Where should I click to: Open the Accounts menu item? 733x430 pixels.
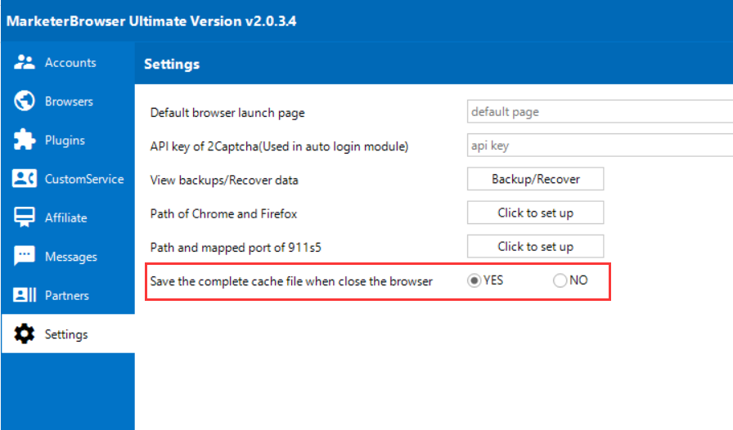[x=70, y=63]
